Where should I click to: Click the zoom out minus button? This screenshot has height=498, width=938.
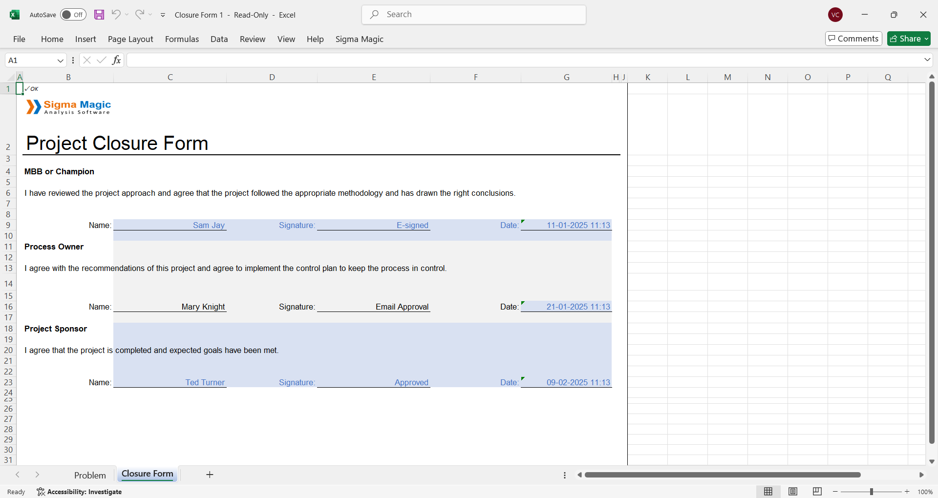835,492
